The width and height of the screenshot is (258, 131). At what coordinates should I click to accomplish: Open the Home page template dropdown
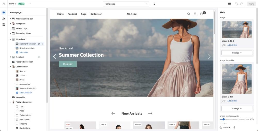pos(126,4)
